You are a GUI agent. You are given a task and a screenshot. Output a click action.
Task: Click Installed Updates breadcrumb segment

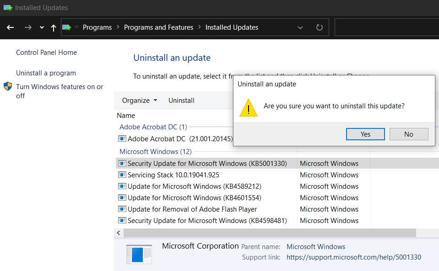[x=232, y=27]
